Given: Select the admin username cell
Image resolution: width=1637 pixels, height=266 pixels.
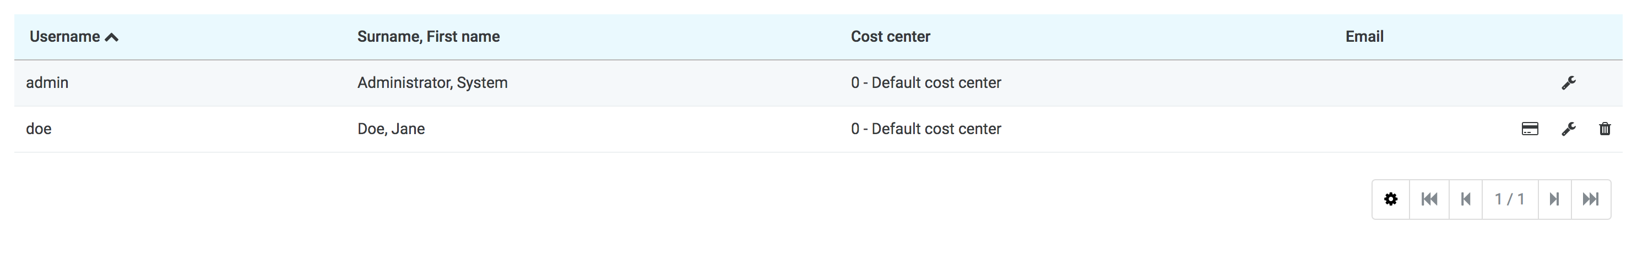Looking at the screenshot, I should [x=47, y=83].
